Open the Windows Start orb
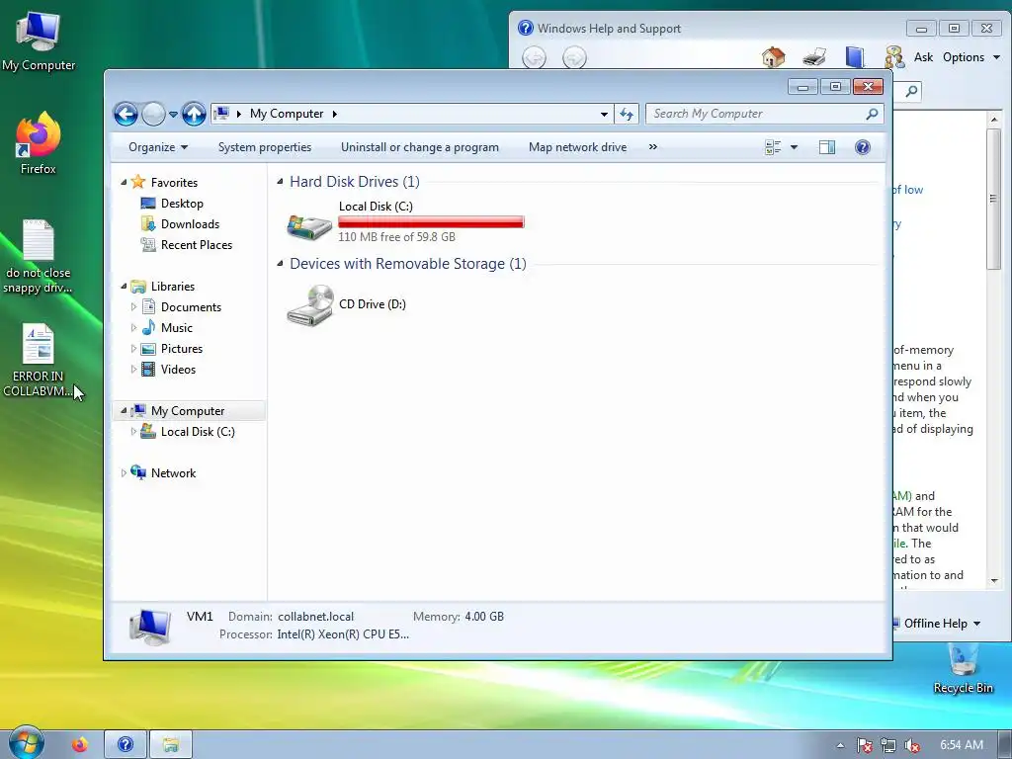 (26, 743)
